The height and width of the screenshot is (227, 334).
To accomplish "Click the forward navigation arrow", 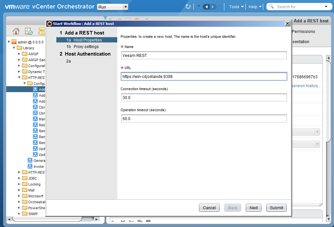I will coord(213,7).
